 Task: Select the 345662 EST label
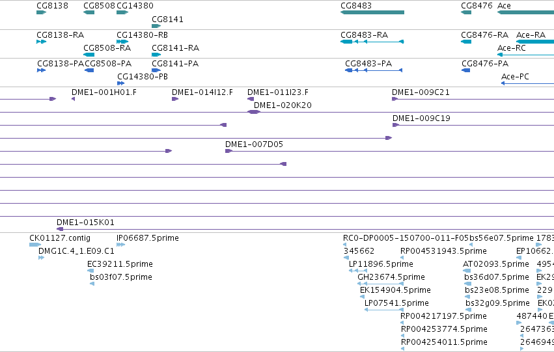[x=359, y=251]
